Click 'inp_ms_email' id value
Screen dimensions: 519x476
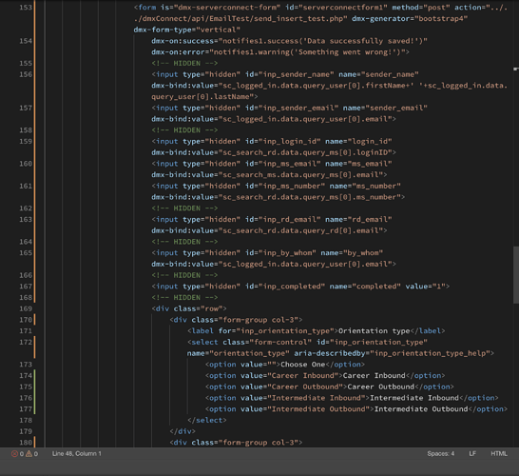tap(289, 164)
